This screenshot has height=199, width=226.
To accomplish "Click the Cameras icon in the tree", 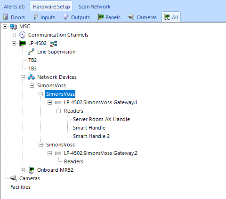I will coord(14,178).
